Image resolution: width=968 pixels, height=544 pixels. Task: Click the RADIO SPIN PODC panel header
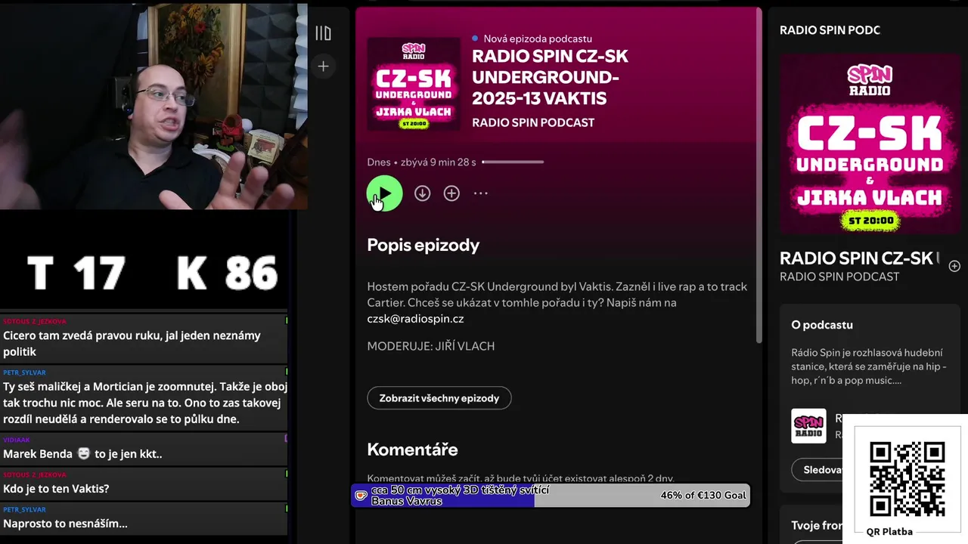tap(830, 30)
